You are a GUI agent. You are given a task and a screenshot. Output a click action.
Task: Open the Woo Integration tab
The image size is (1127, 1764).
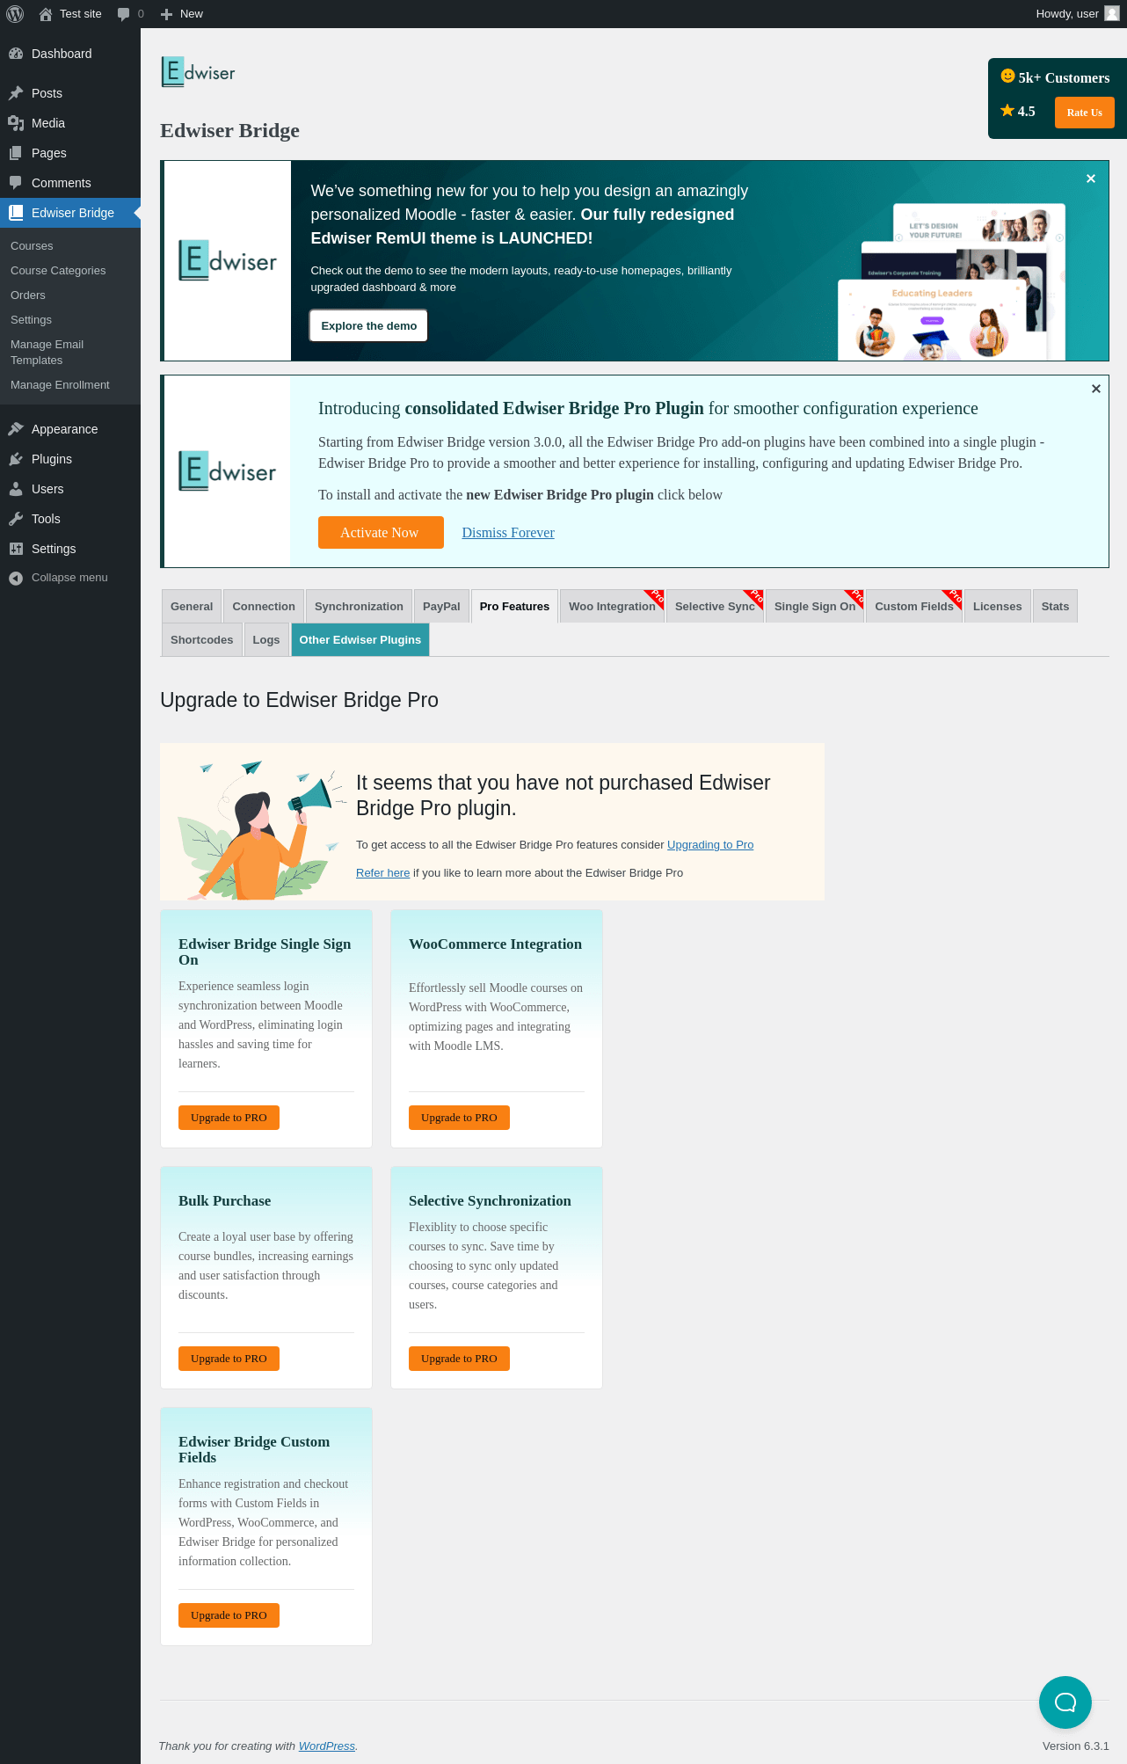click(612, 607)
